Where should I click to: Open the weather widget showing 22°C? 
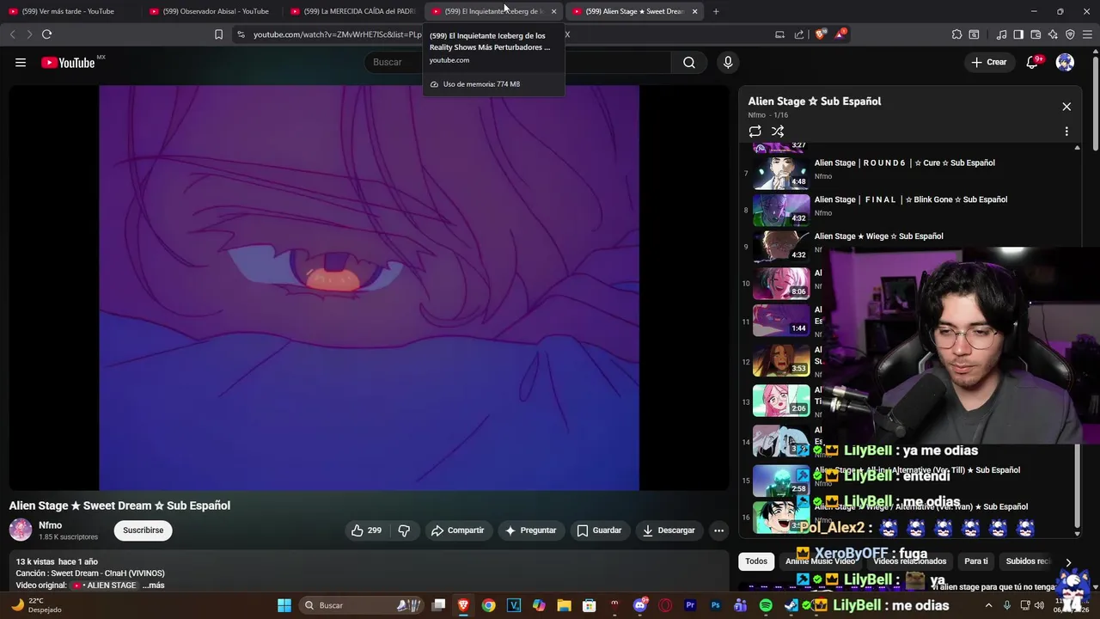(36, 605)
